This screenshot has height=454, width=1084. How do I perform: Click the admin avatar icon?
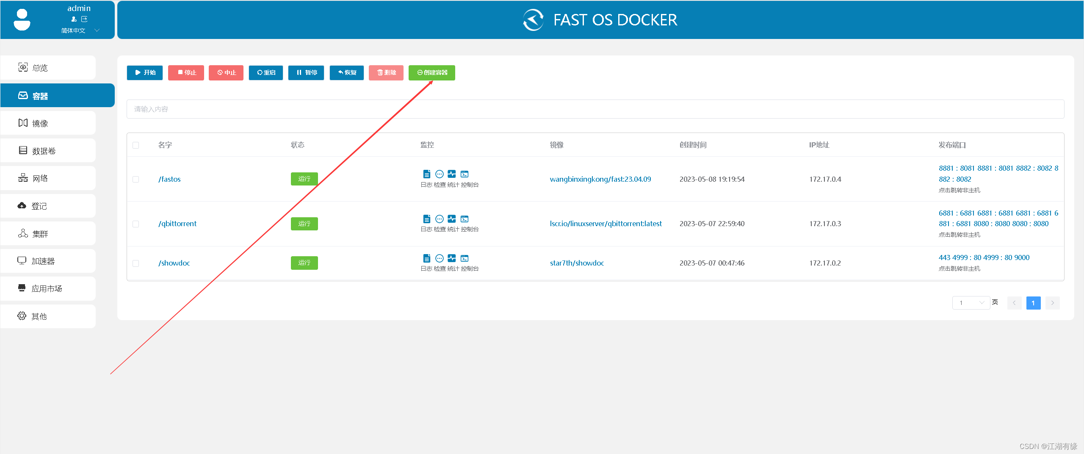click(22, 19)
